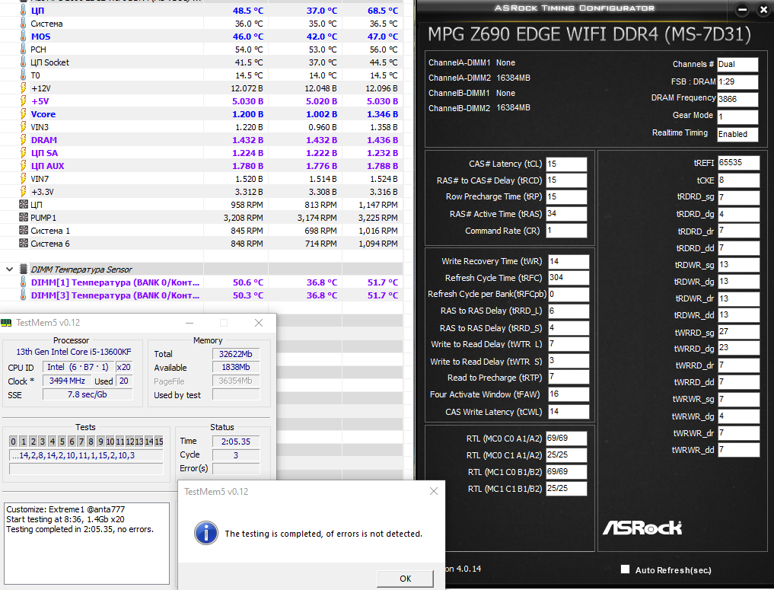Viewport: 774px width, 590px height.
Task: Click voltage bolt icon beside +5V
Action: pos(23,100)
